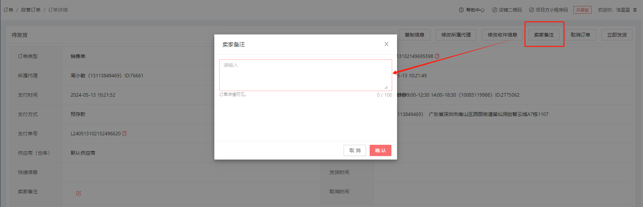Click the edit icon in 卖家备注 row
Image resolution: width=643 pixels, height=207 pixels.
79,193
